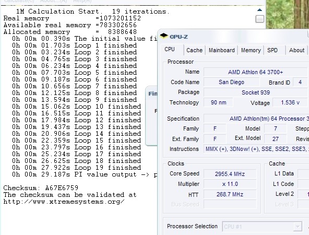The width and height of the screenshot is (309, 235).
Task: Click the Ext. Family value F
Action: tap(215, 139)
